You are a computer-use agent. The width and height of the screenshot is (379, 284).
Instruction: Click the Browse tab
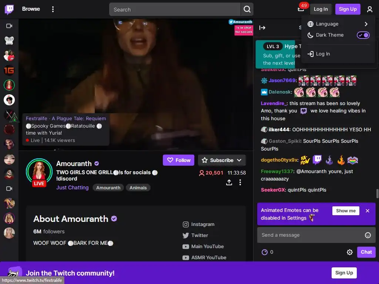coord(31,9)
